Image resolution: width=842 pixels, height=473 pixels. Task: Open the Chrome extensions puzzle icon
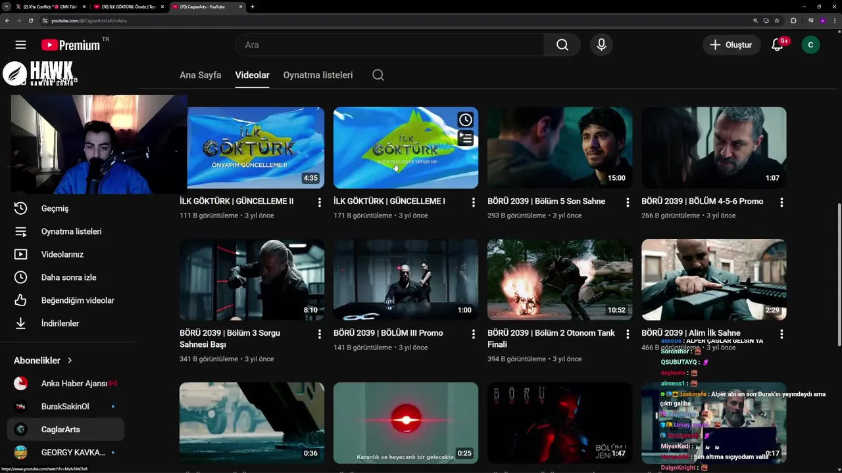point(793,20)
